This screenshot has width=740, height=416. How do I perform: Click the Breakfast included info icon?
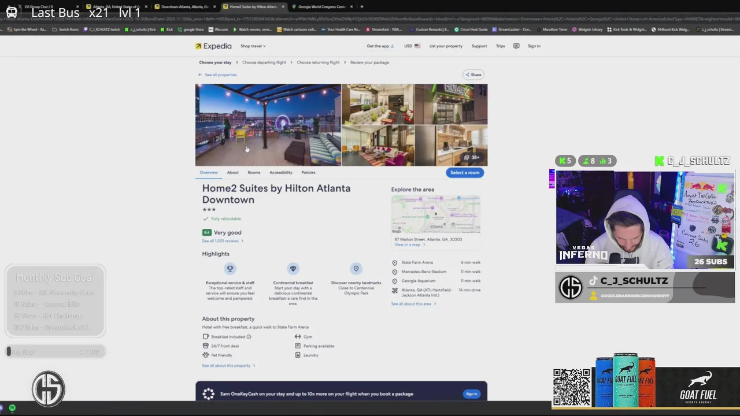(249, 337)
